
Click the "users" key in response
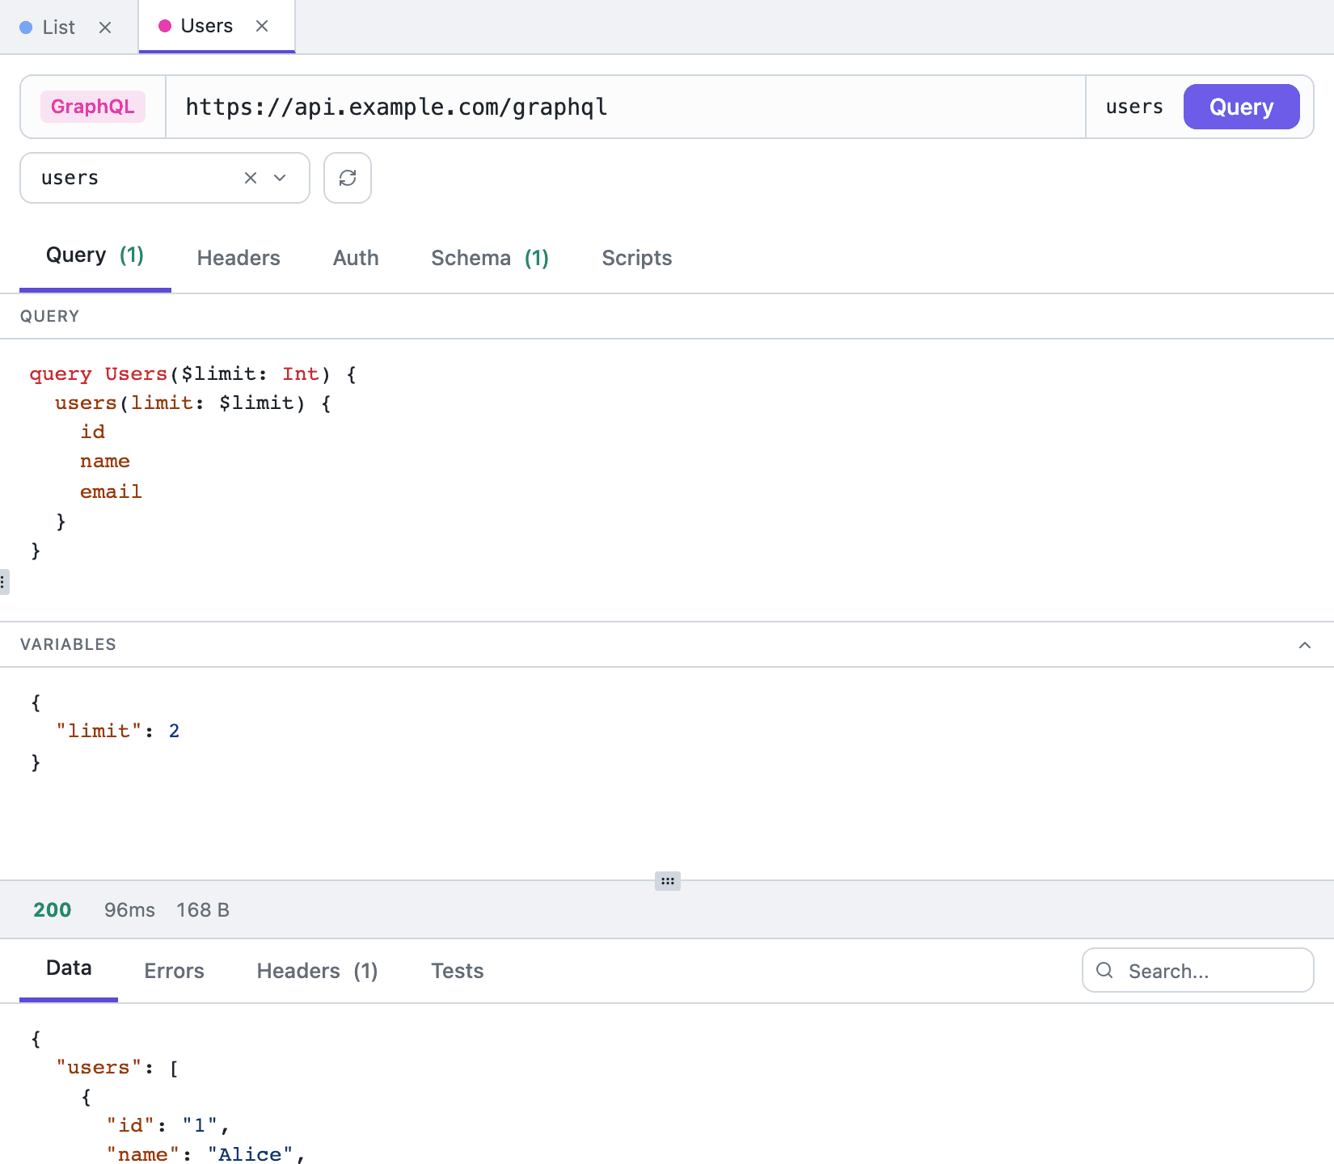click(99, 1068)
